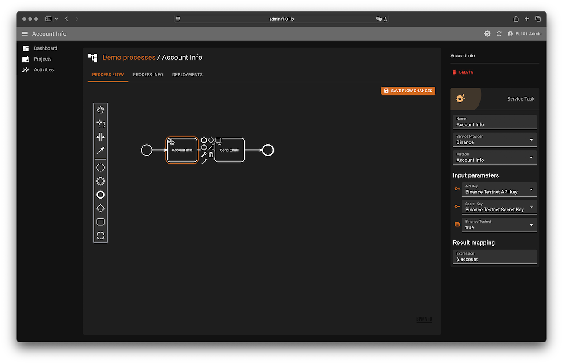Click the Expression input field
Image resolution: width=563 pixels, height=364 pixels.
[x=494, y=259]
